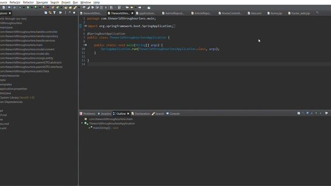Click the Save toolbar icon
331x186 pixels.
pyautogui.click(x=9, y=7)
